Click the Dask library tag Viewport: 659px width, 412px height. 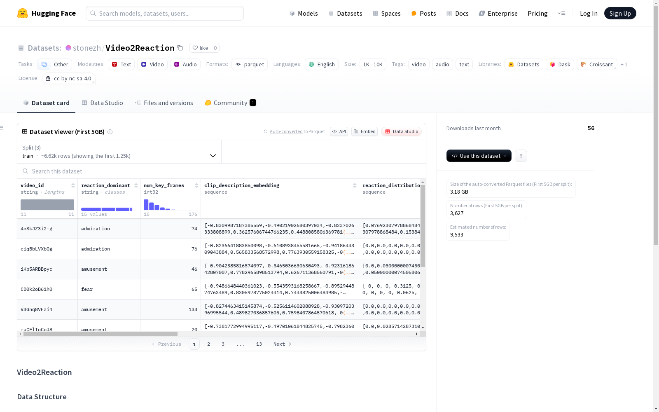560,64
